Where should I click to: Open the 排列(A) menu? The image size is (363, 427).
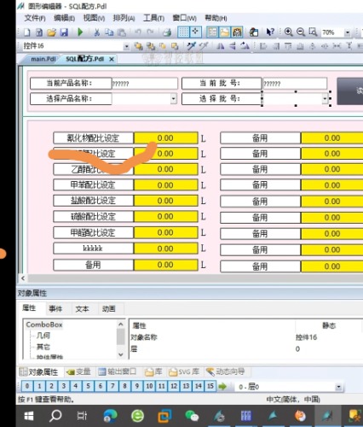(124, 18)
